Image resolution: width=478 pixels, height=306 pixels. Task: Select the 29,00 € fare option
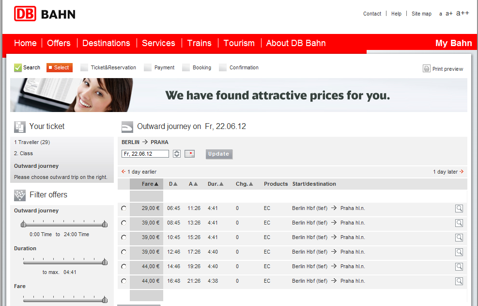tap(124, 209)
